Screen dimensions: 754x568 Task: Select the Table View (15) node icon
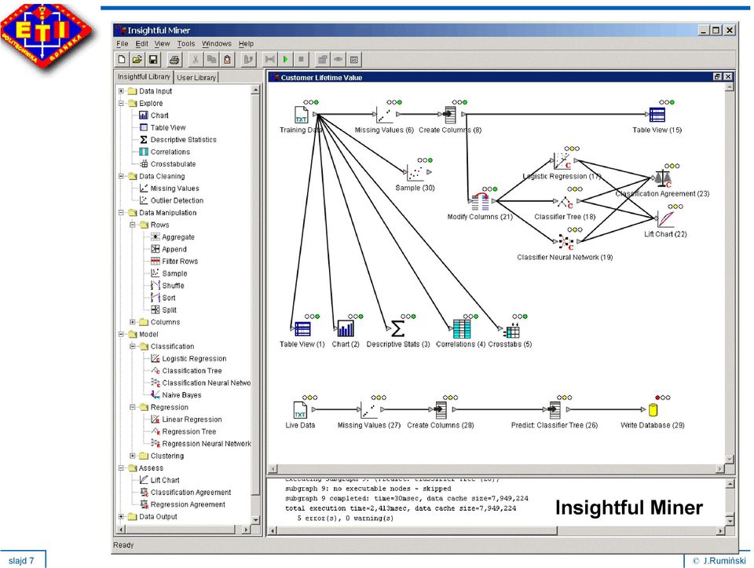[657, 115]
